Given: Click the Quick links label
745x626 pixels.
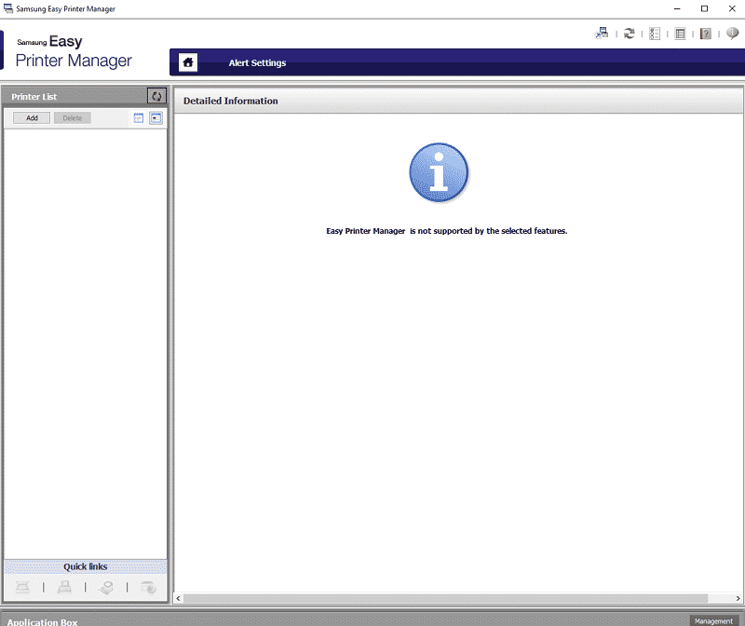Looking at the screenshot, I should pyautogui.click(x=86, y=566).
